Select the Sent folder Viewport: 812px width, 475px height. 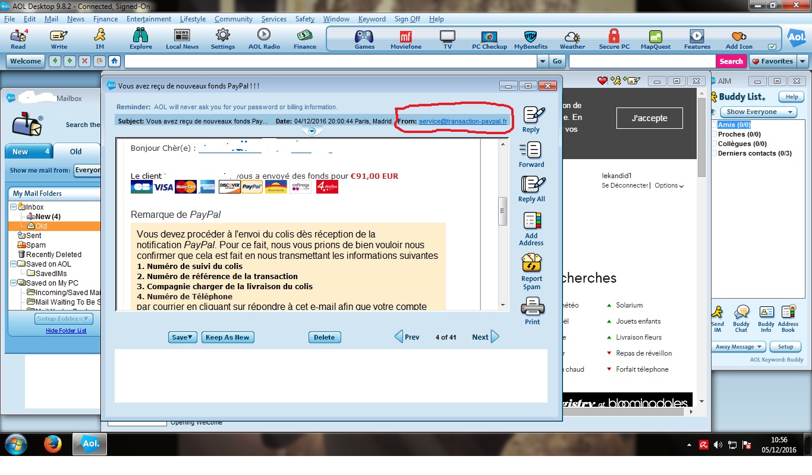click(x=30, y=235)
